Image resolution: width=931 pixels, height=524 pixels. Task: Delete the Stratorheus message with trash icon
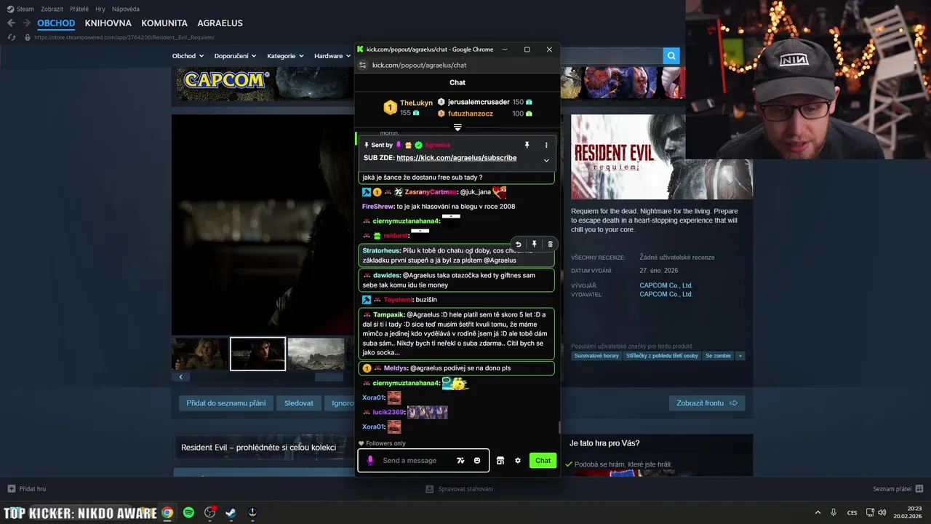pos(550,245)
